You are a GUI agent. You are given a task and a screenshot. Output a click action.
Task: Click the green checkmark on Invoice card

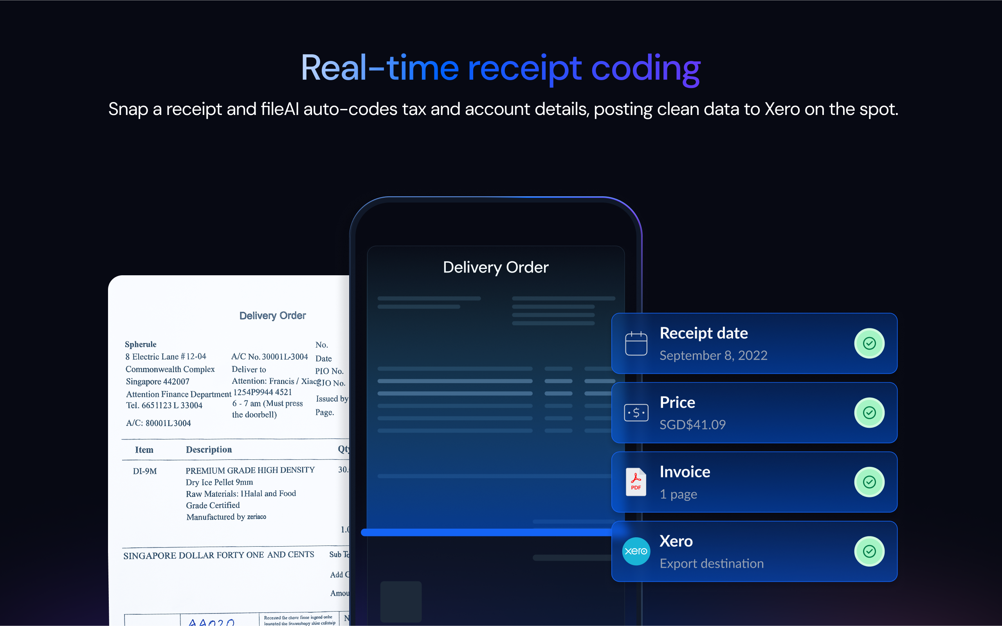click(x=869, y=481)
